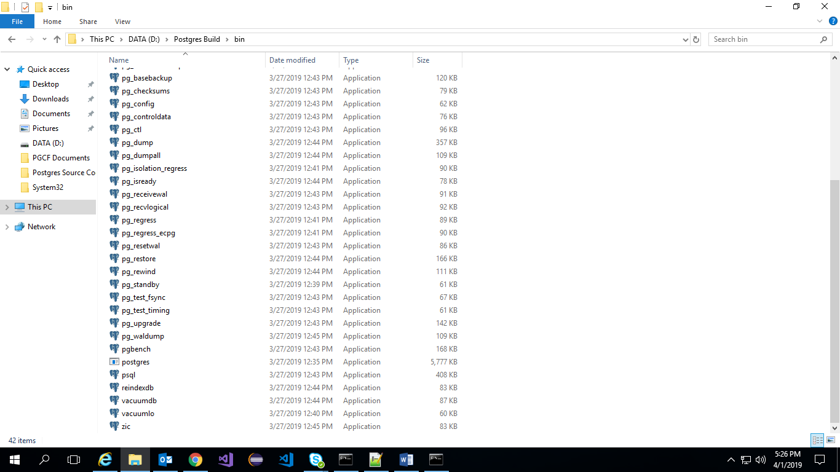The image size is (840, 472).
Task: Click the Refresh icon in address bar
Action: [696, 39]
